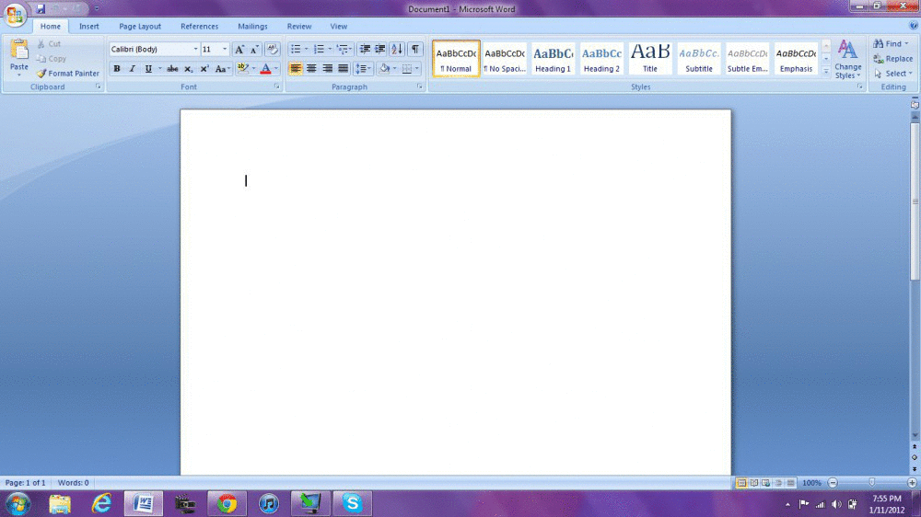Click the Clear Formatting eraser icon
The height and width of the screenshot is (517, 921).
point(273,50)
